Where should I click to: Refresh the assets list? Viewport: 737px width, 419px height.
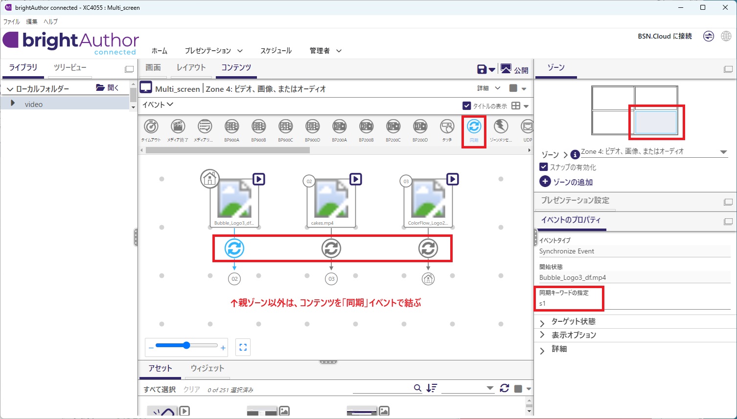(x=505, y=388)
